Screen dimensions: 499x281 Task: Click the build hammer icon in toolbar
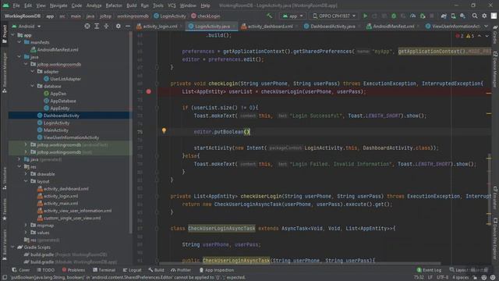270,16
